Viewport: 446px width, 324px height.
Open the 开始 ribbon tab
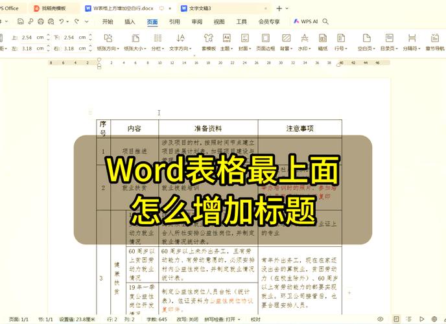(x=108, y=21)
